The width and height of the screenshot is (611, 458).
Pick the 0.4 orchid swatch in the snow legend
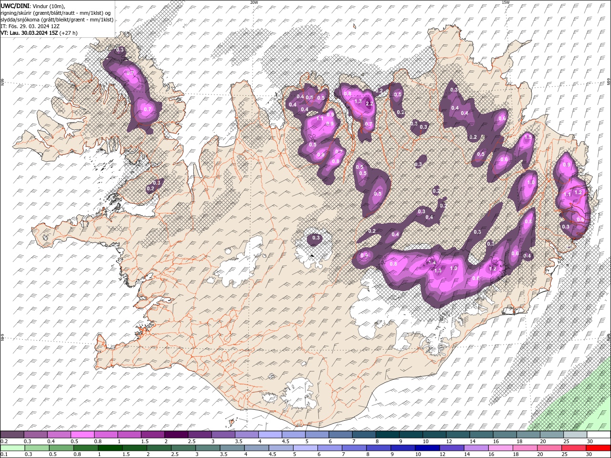click(59, 435)
